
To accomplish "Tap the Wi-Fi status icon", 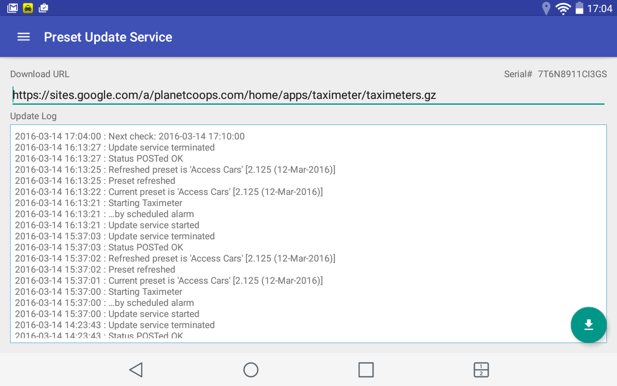I will tap(563, 8).
